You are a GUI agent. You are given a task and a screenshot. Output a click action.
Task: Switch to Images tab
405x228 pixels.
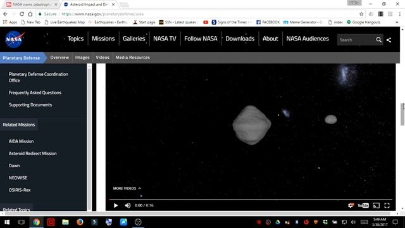[82, 58]
